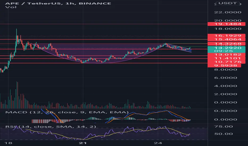Click the 6.0000 price axis tick
248x146 pixels.
226,78
